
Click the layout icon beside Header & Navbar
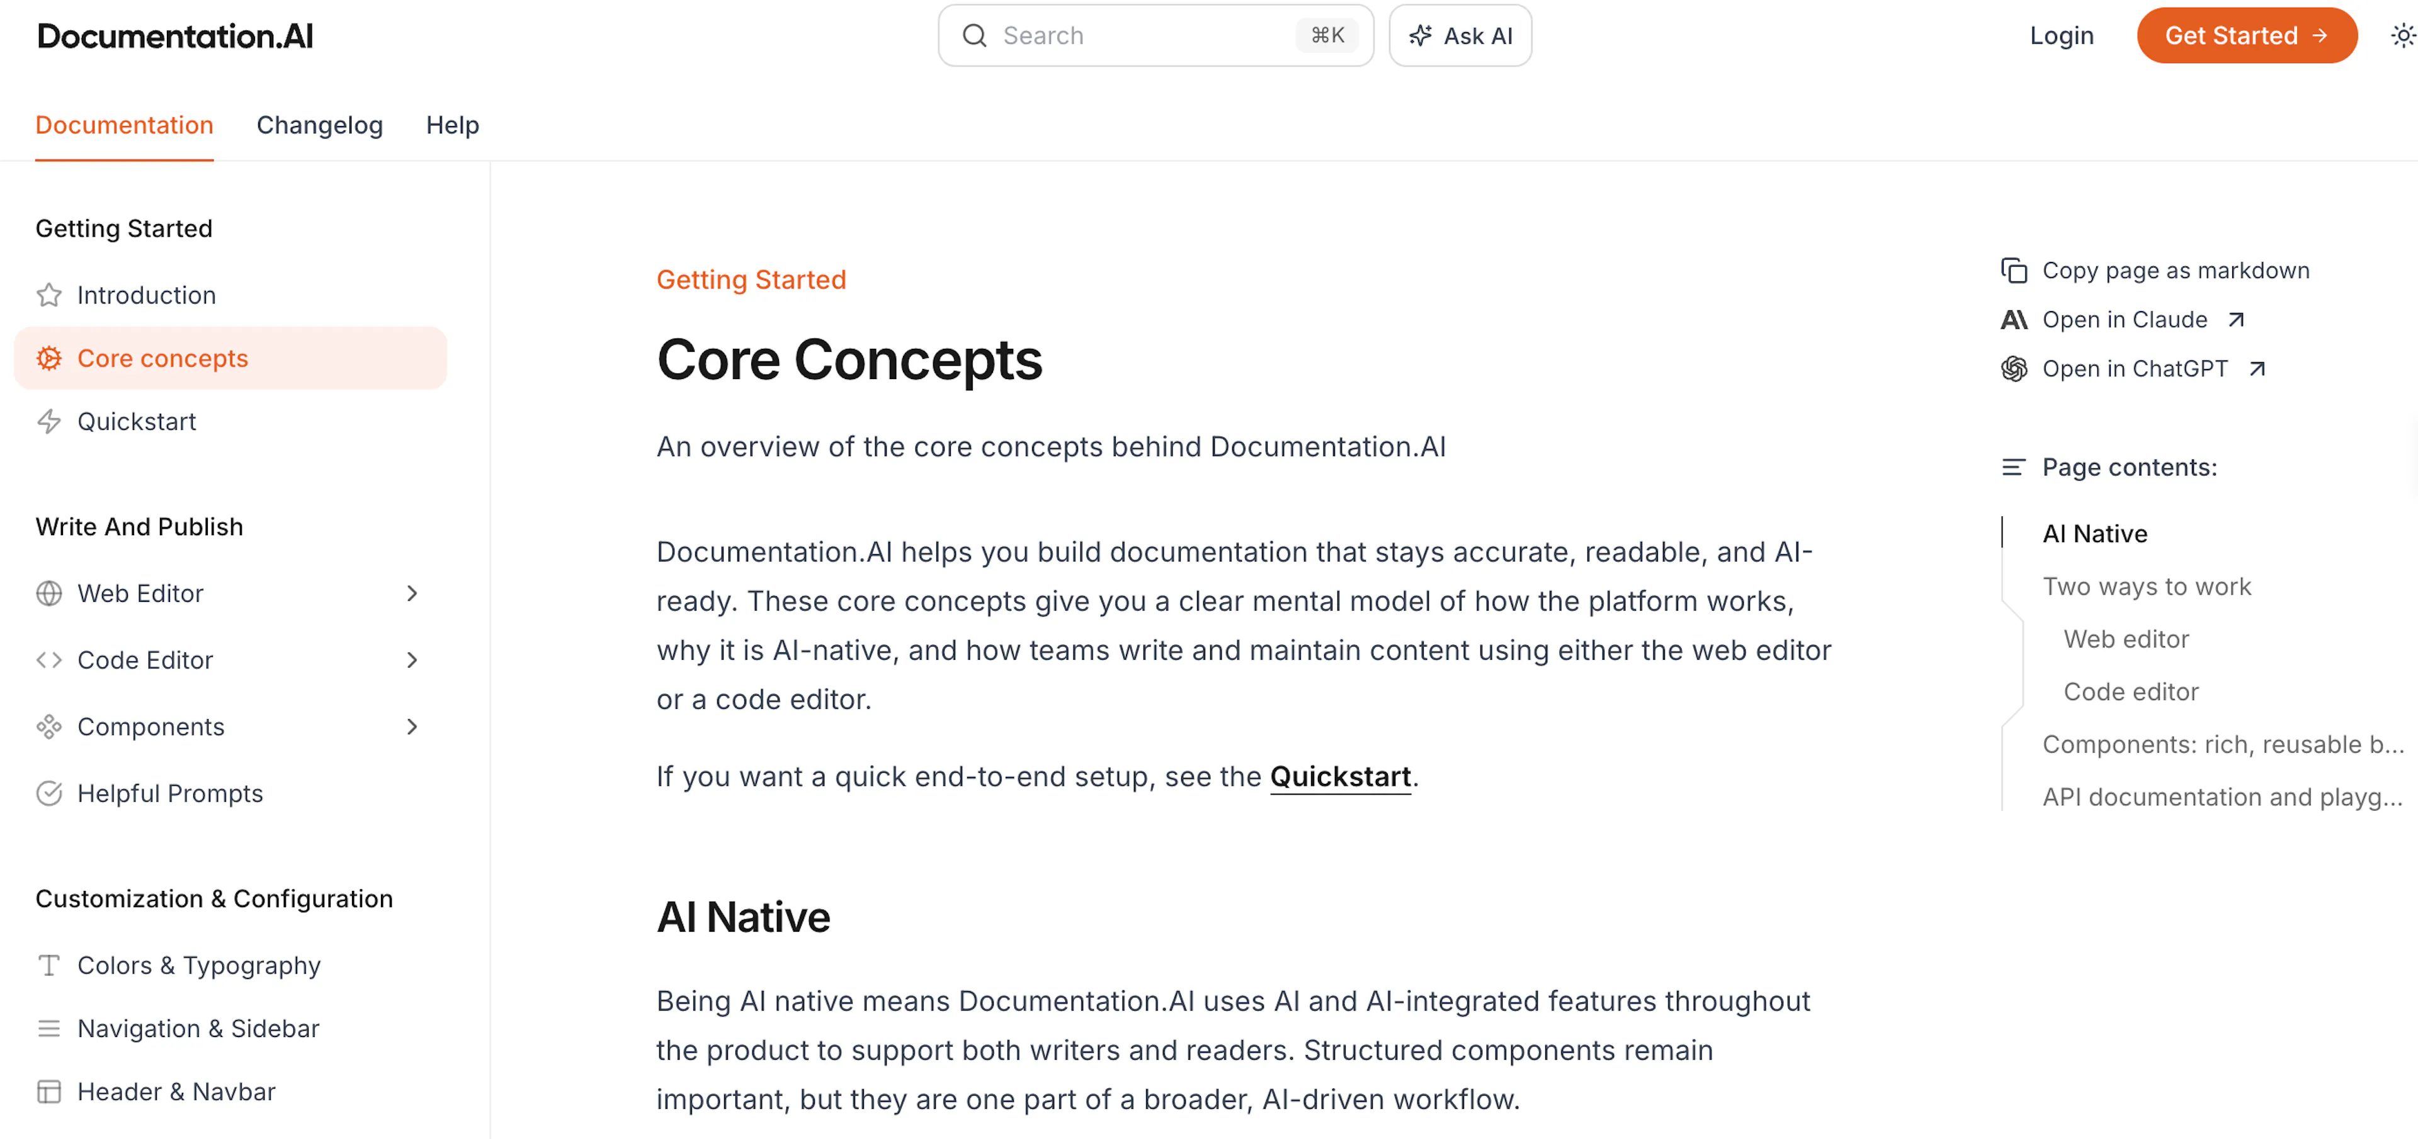(x=49, y=1091)
